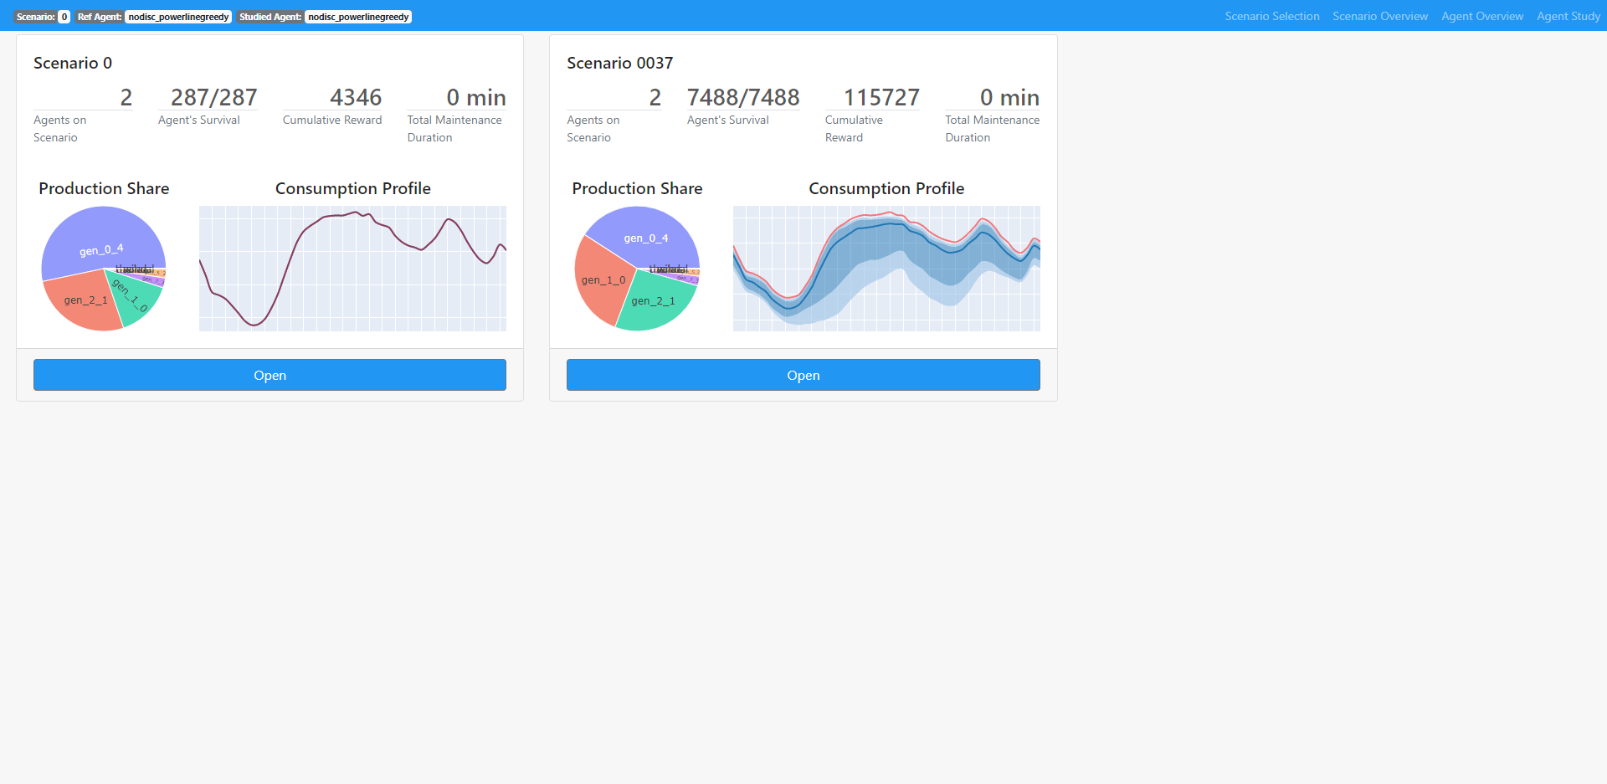Open the Agent Study tab
This screenshot has height=784, width=1607.
tap(1568, 16)
